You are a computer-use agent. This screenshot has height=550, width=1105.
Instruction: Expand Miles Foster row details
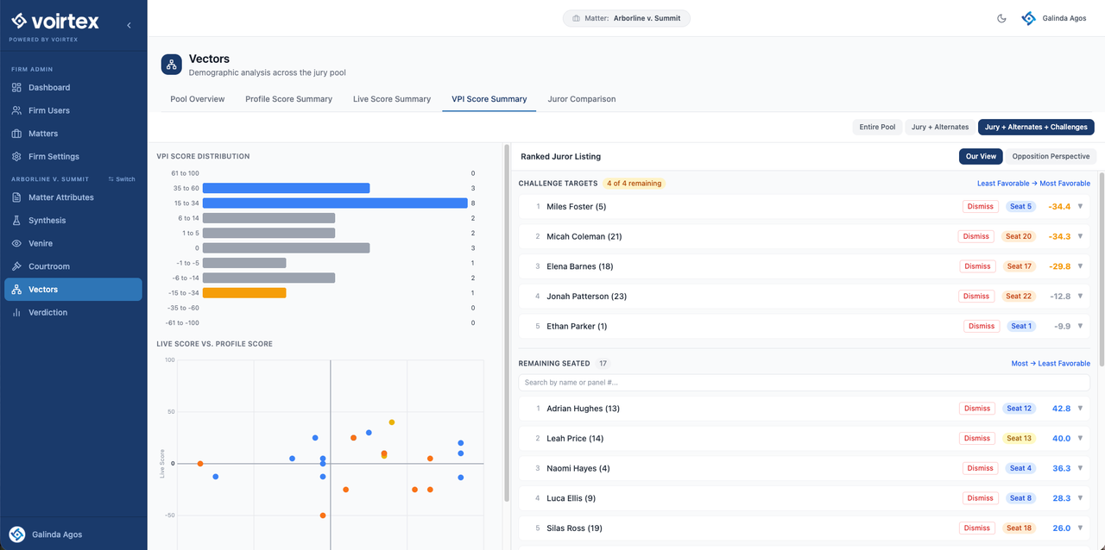point(1080,207)
